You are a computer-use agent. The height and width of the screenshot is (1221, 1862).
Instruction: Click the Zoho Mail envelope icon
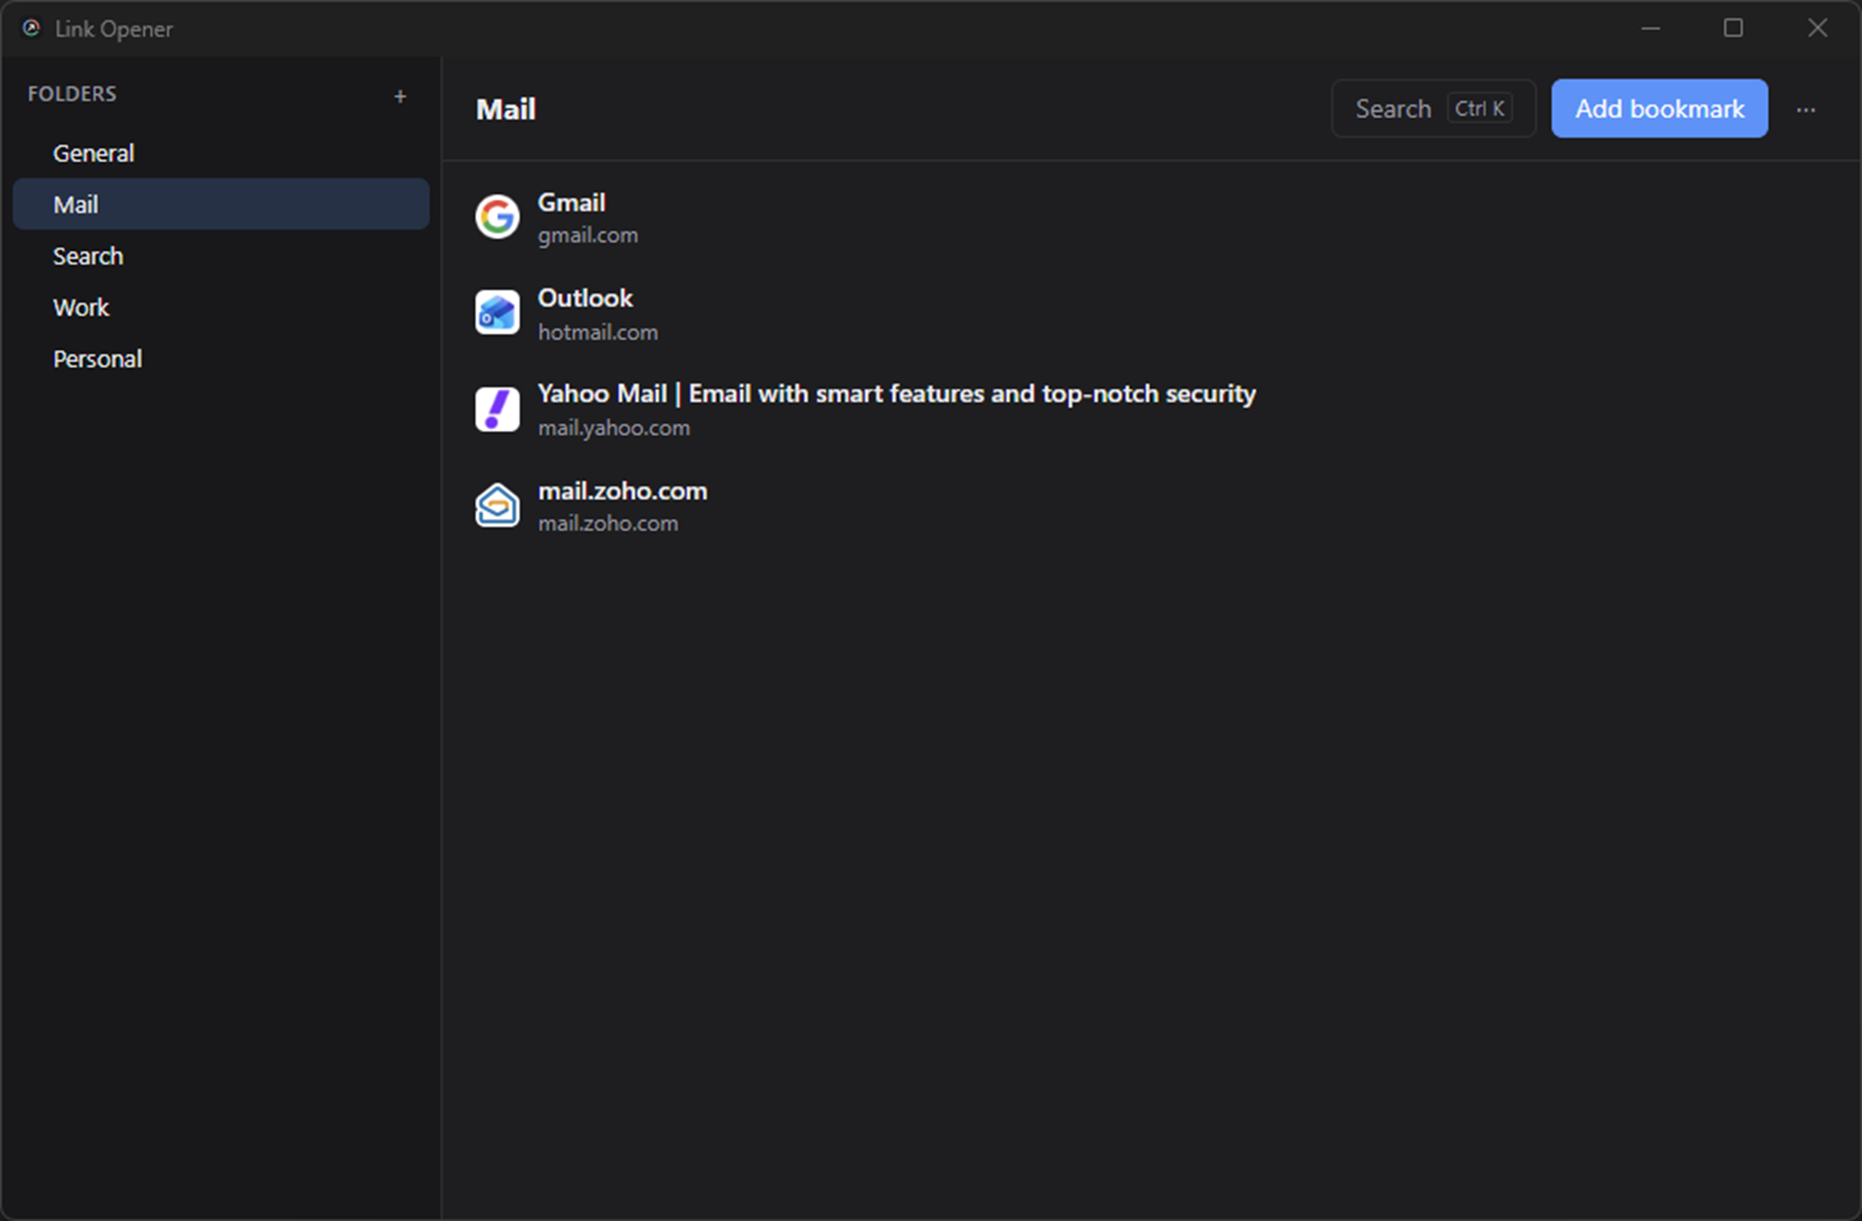(497, 505)
